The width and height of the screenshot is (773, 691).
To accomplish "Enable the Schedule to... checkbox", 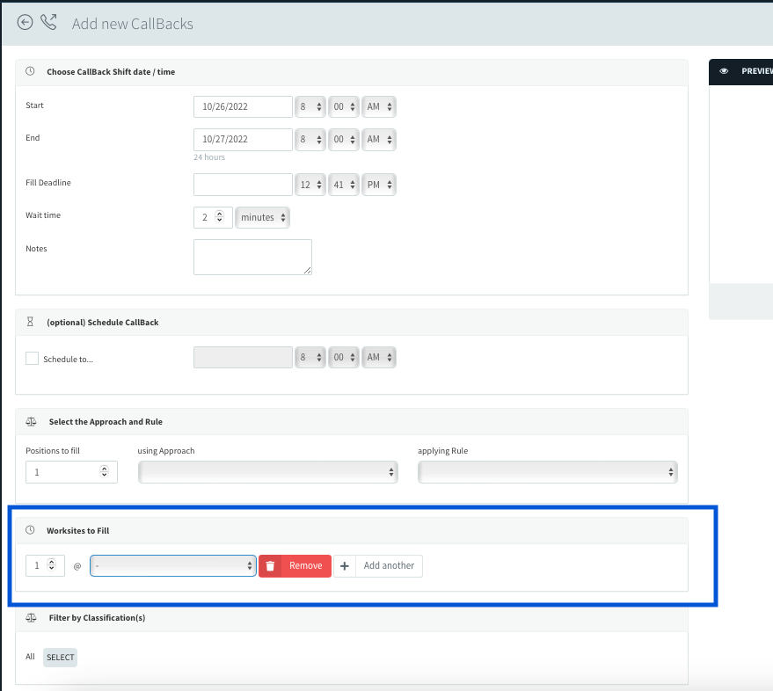I will (x=32, y=359).
